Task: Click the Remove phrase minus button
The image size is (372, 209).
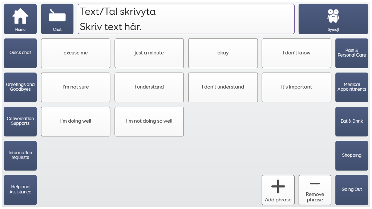Action: point(315,190)
